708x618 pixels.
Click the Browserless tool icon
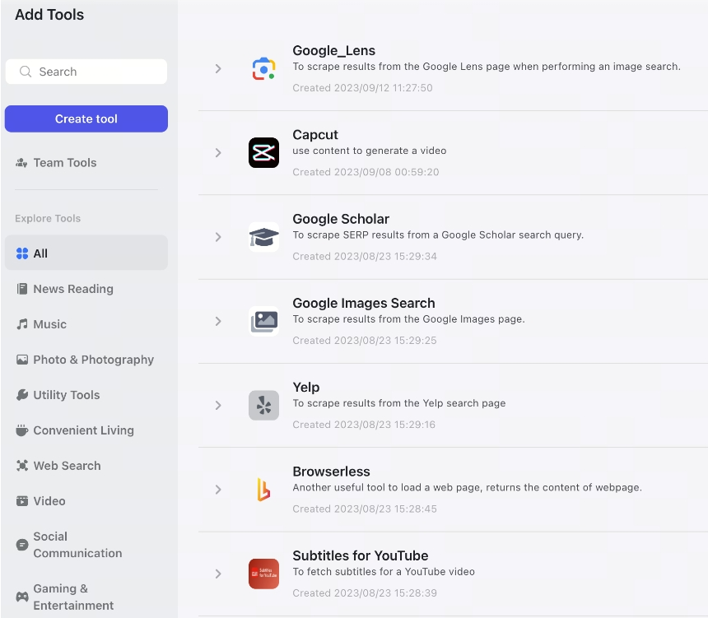click(x=263, y=490)
